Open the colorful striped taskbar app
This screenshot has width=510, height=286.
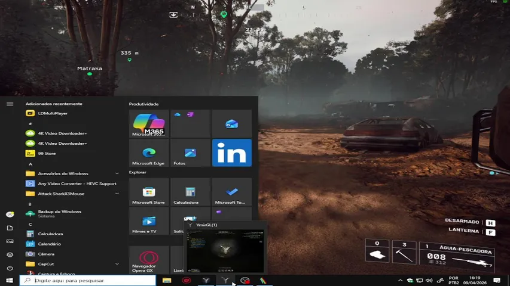click(264, 281)
